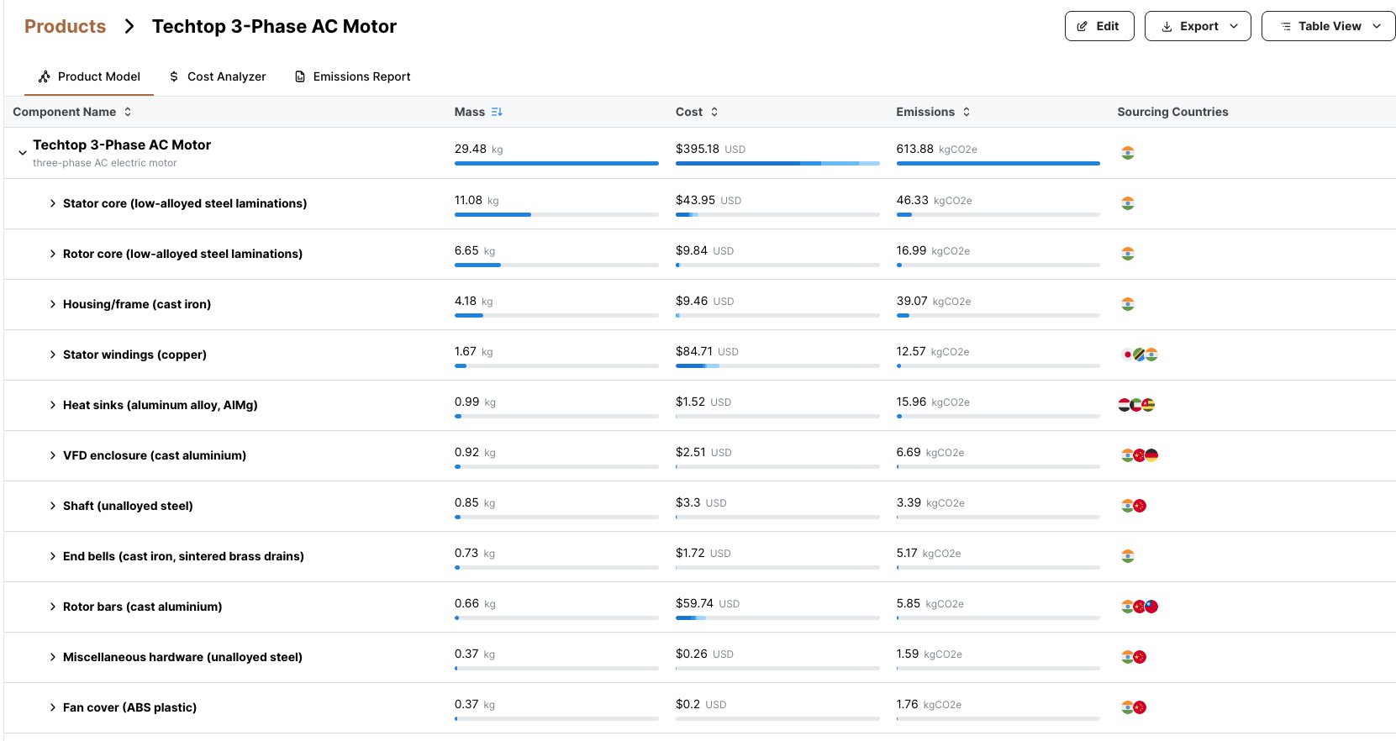This screenshot has height=741, width=1396.
Task: Switch to the Cost Analyzer tab
Action: [x=218, y=76]
